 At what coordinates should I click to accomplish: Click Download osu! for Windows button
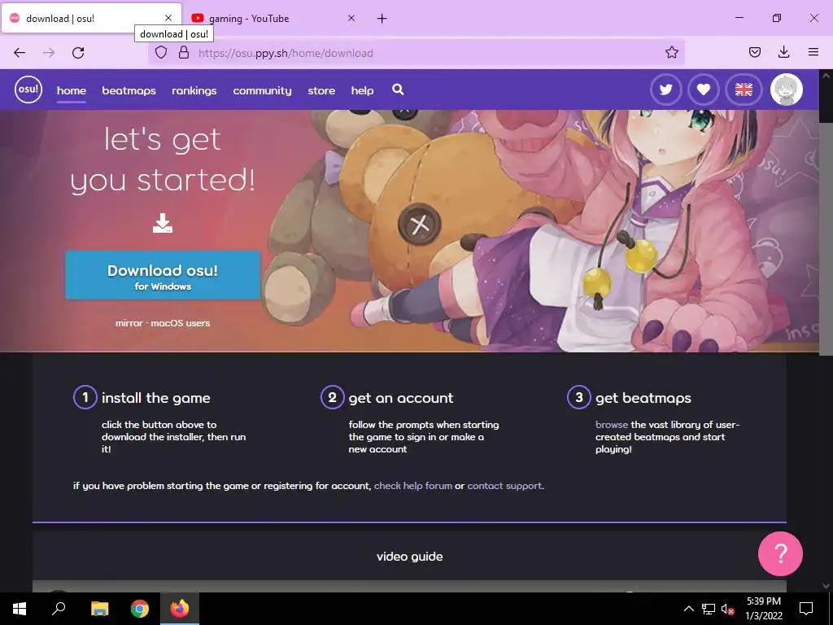coord(163,275)
